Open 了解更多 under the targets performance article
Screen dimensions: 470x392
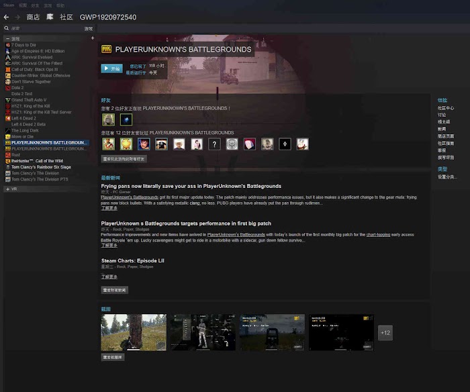[109, 245]
